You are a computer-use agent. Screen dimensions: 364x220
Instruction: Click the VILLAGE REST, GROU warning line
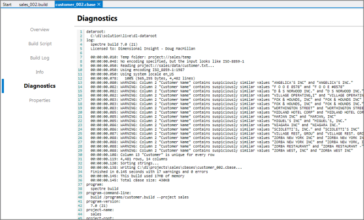(227, 133)
